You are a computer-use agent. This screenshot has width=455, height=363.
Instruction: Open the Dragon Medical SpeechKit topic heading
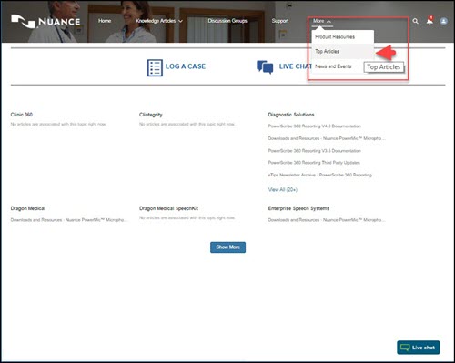168,208
